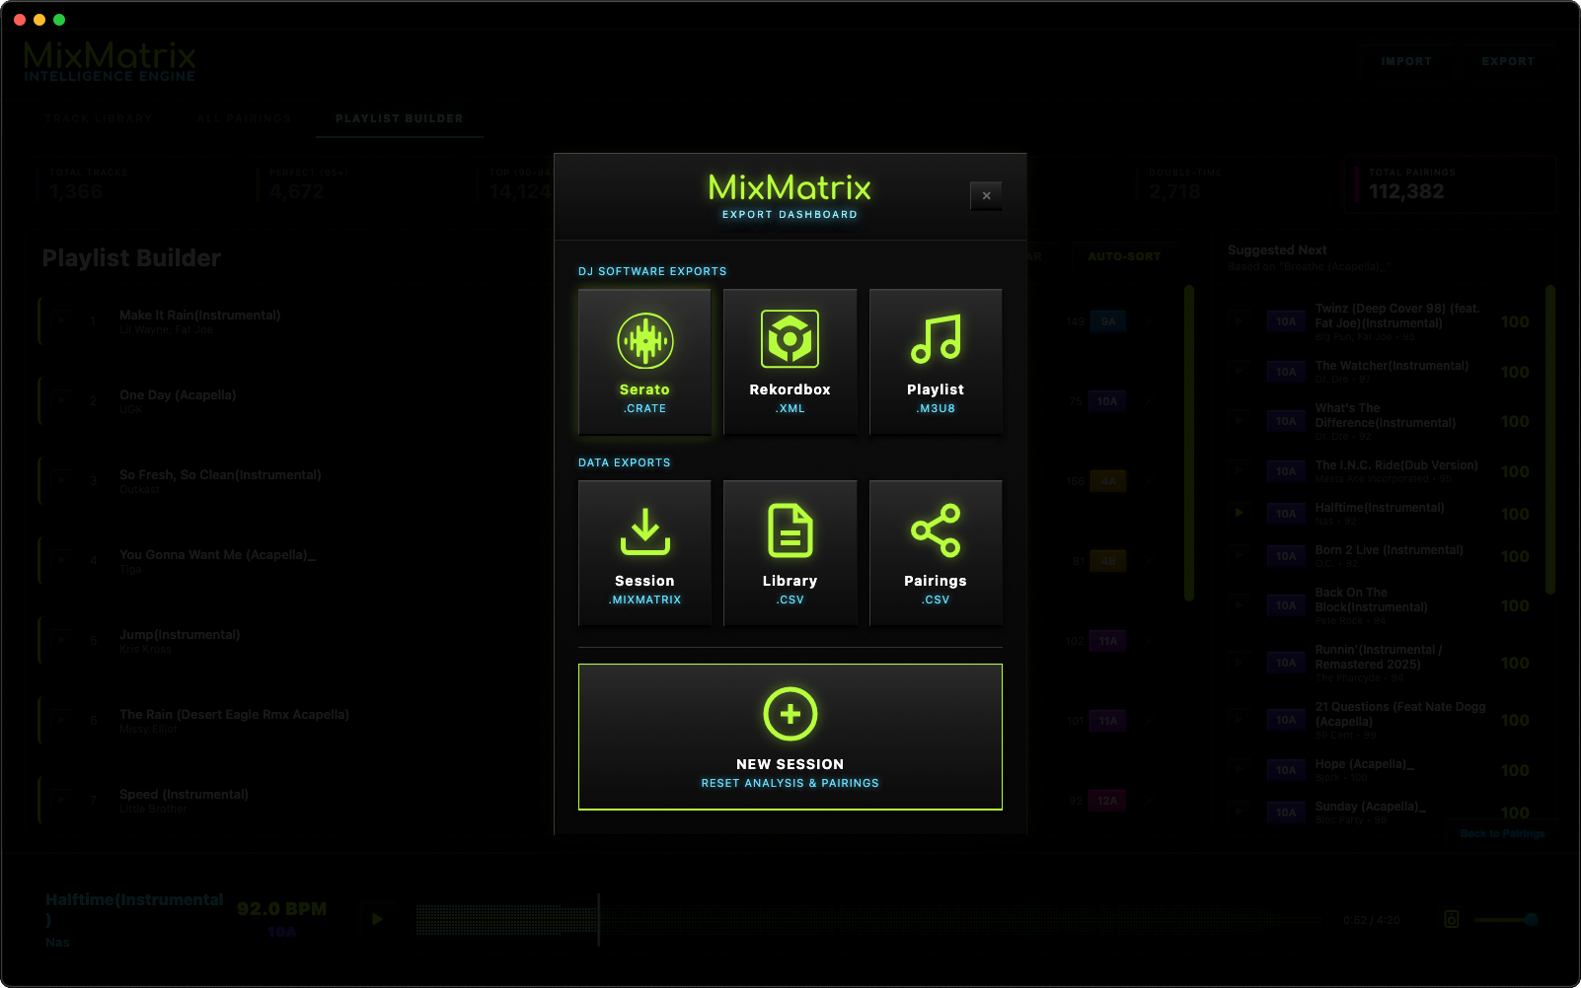Open the All Pairings tab
This screenshot has height=988, width=1581.
[x=245, y=117]
